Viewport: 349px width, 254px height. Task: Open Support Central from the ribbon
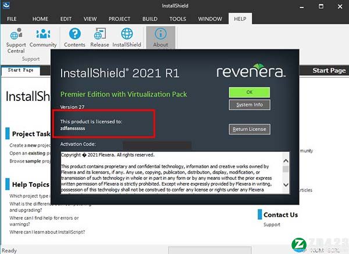tap(16, 41)
